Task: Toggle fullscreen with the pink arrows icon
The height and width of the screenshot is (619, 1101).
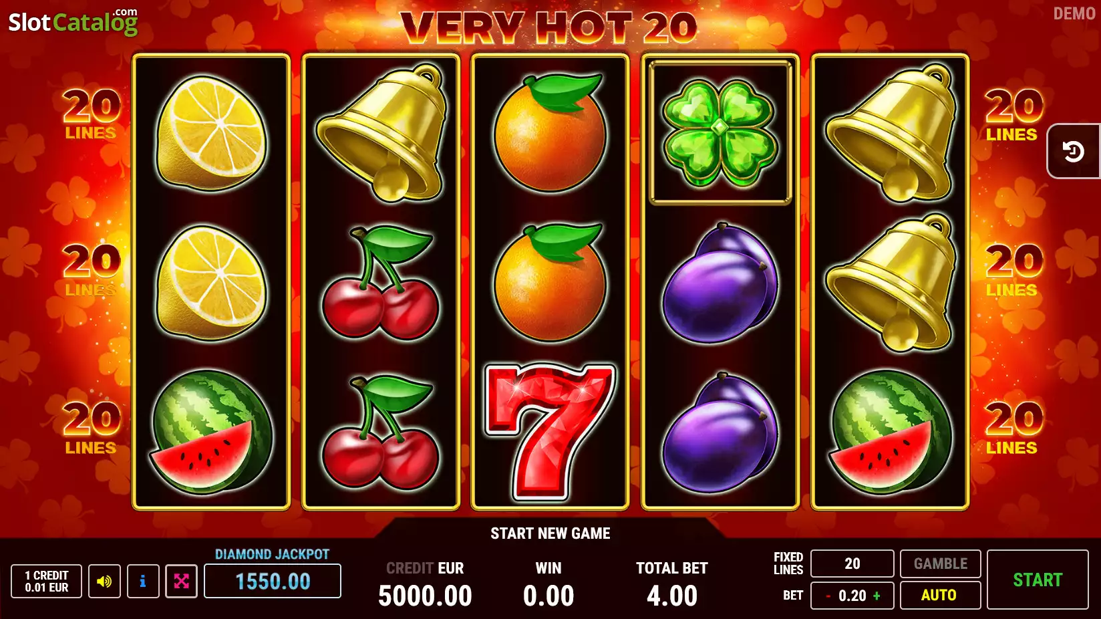Action: point(181,581)
